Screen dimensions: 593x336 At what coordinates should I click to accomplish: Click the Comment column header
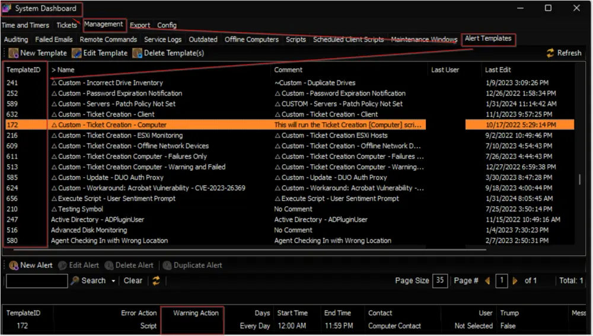(x=288, y=70)
